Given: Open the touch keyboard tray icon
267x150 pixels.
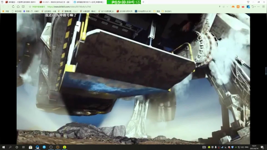Looking at the screenshot, I should pyautogui.click(x=204, y=147).
